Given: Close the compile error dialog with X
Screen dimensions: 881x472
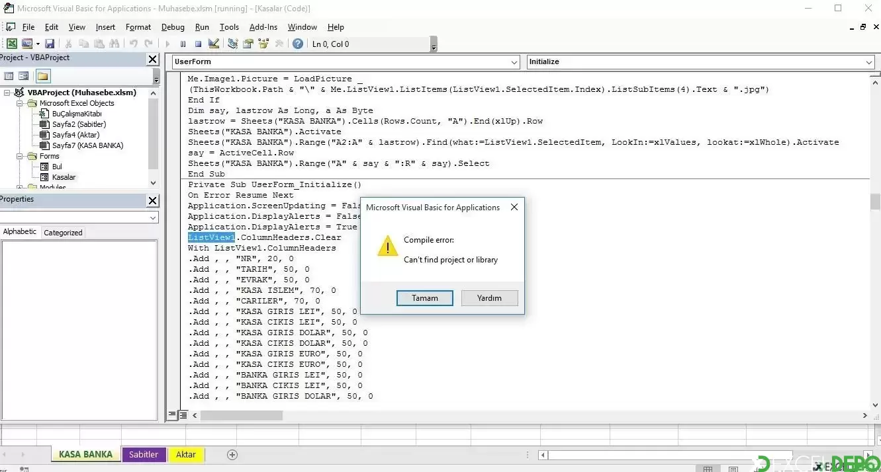Looking at the screenshot, I should 514,207.
